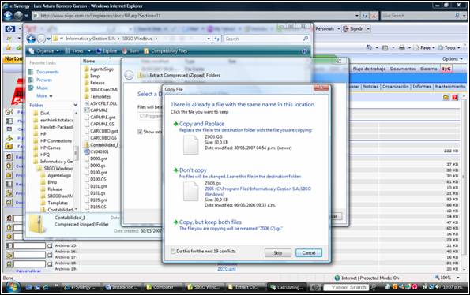Click Sign In toolbar button

pyautogui.click(x=354, y=29)
